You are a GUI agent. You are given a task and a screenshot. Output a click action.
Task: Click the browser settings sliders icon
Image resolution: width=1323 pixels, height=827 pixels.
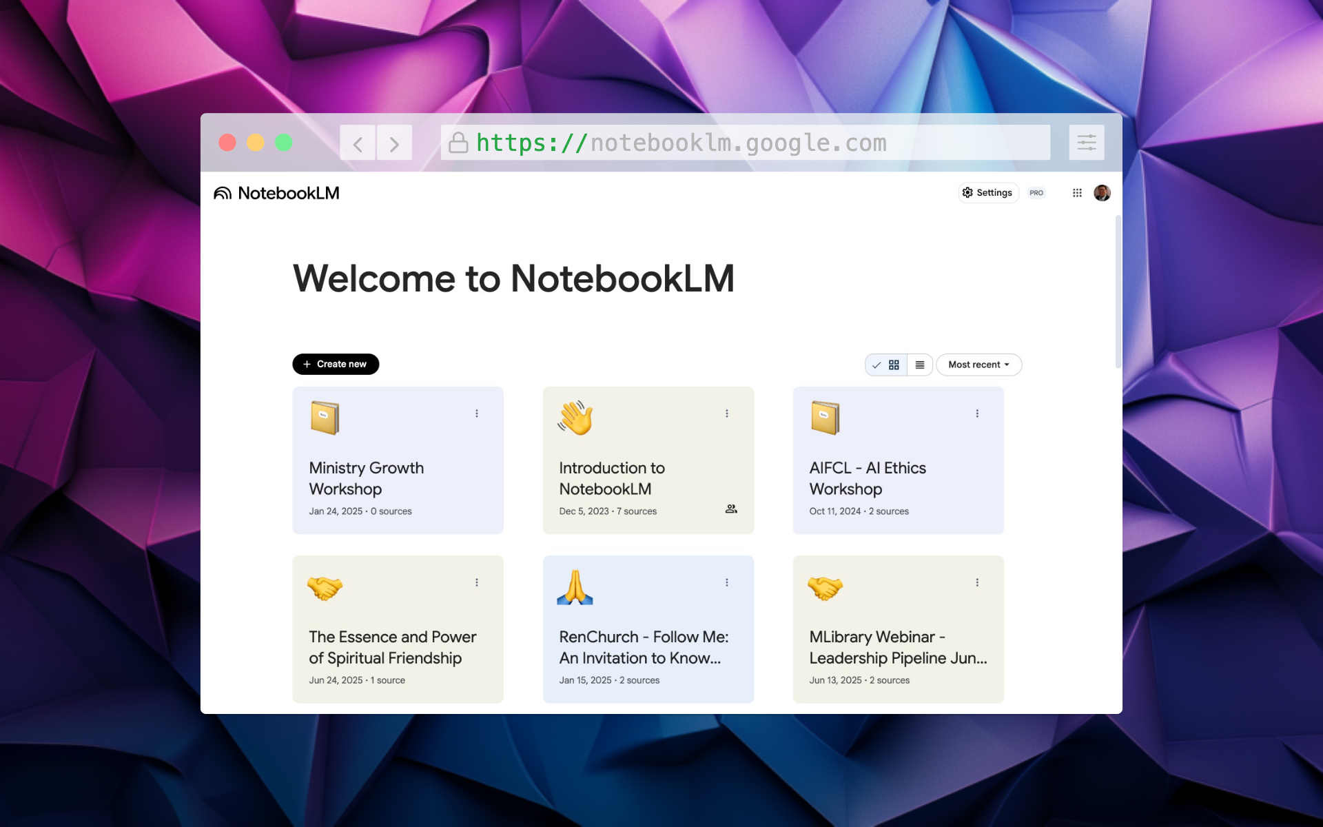1087,143
